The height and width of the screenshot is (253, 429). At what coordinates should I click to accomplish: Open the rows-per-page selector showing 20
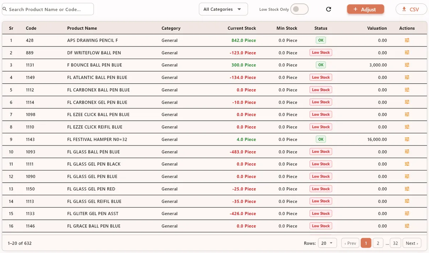pos(327,243)
